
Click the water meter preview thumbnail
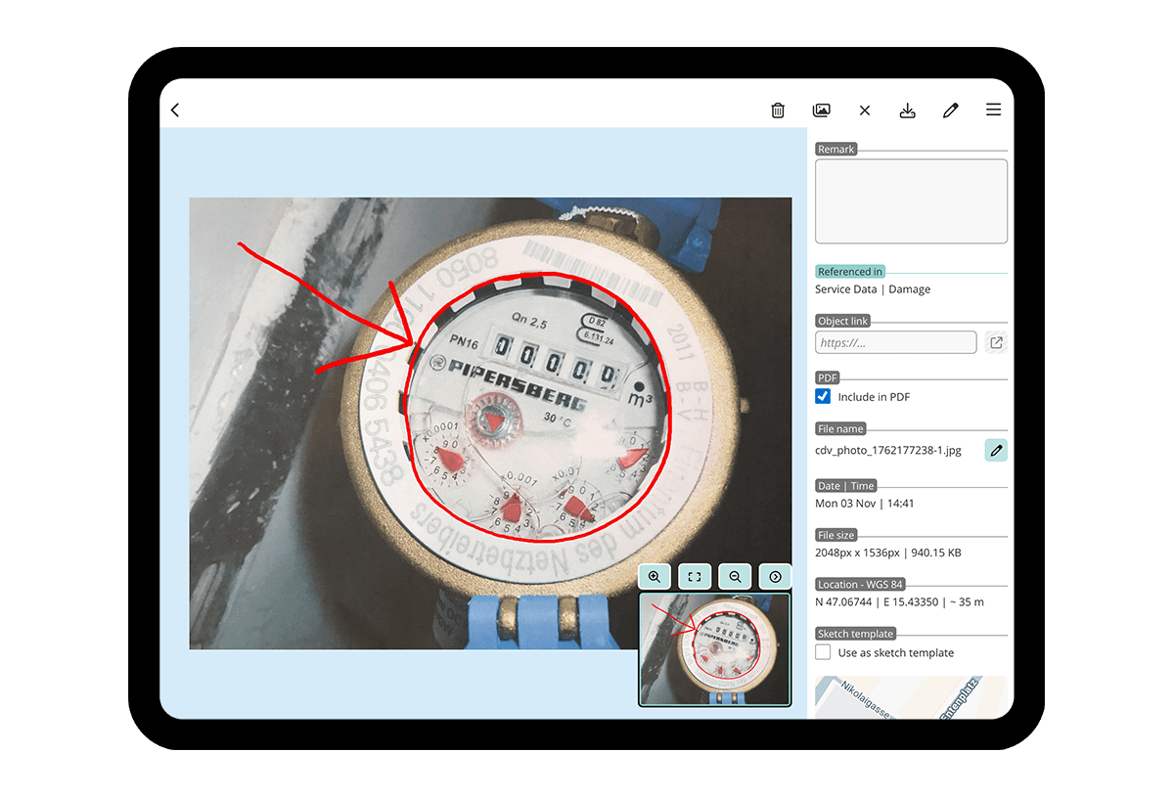[714, 648]
